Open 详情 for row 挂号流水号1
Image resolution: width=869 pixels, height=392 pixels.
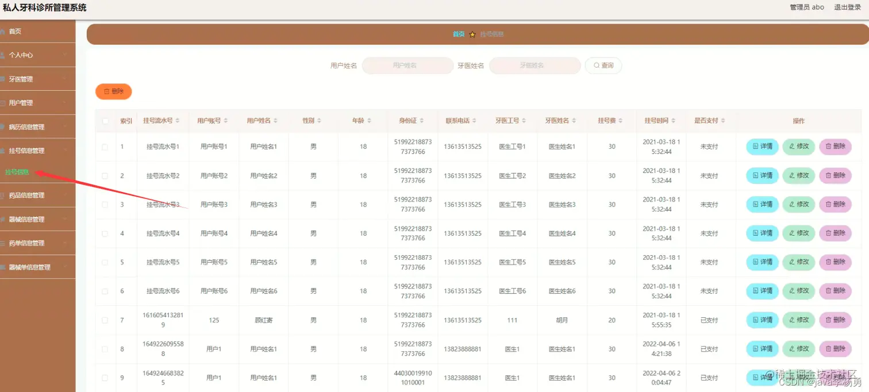tap(762, 147)
